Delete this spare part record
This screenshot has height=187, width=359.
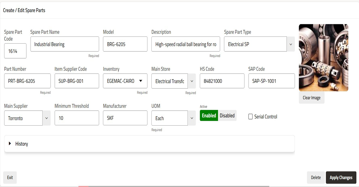316,177
